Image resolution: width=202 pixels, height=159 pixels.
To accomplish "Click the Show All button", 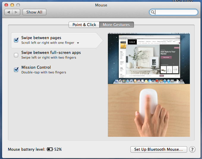I will (34, 12).
